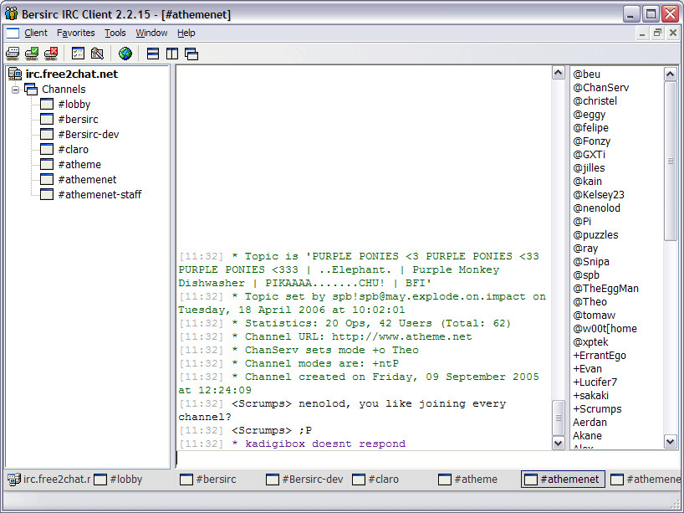Click the customize wizard wand icon

(x=97, y=54)
